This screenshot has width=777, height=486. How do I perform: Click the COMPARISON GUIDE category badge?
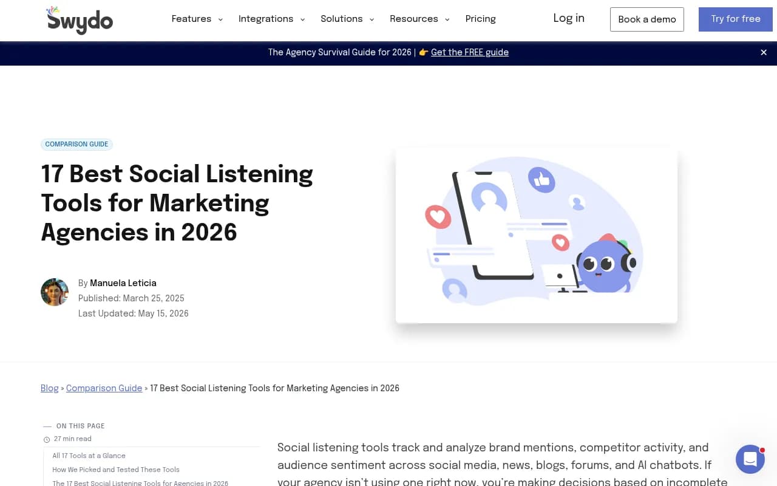click(76, 145)
